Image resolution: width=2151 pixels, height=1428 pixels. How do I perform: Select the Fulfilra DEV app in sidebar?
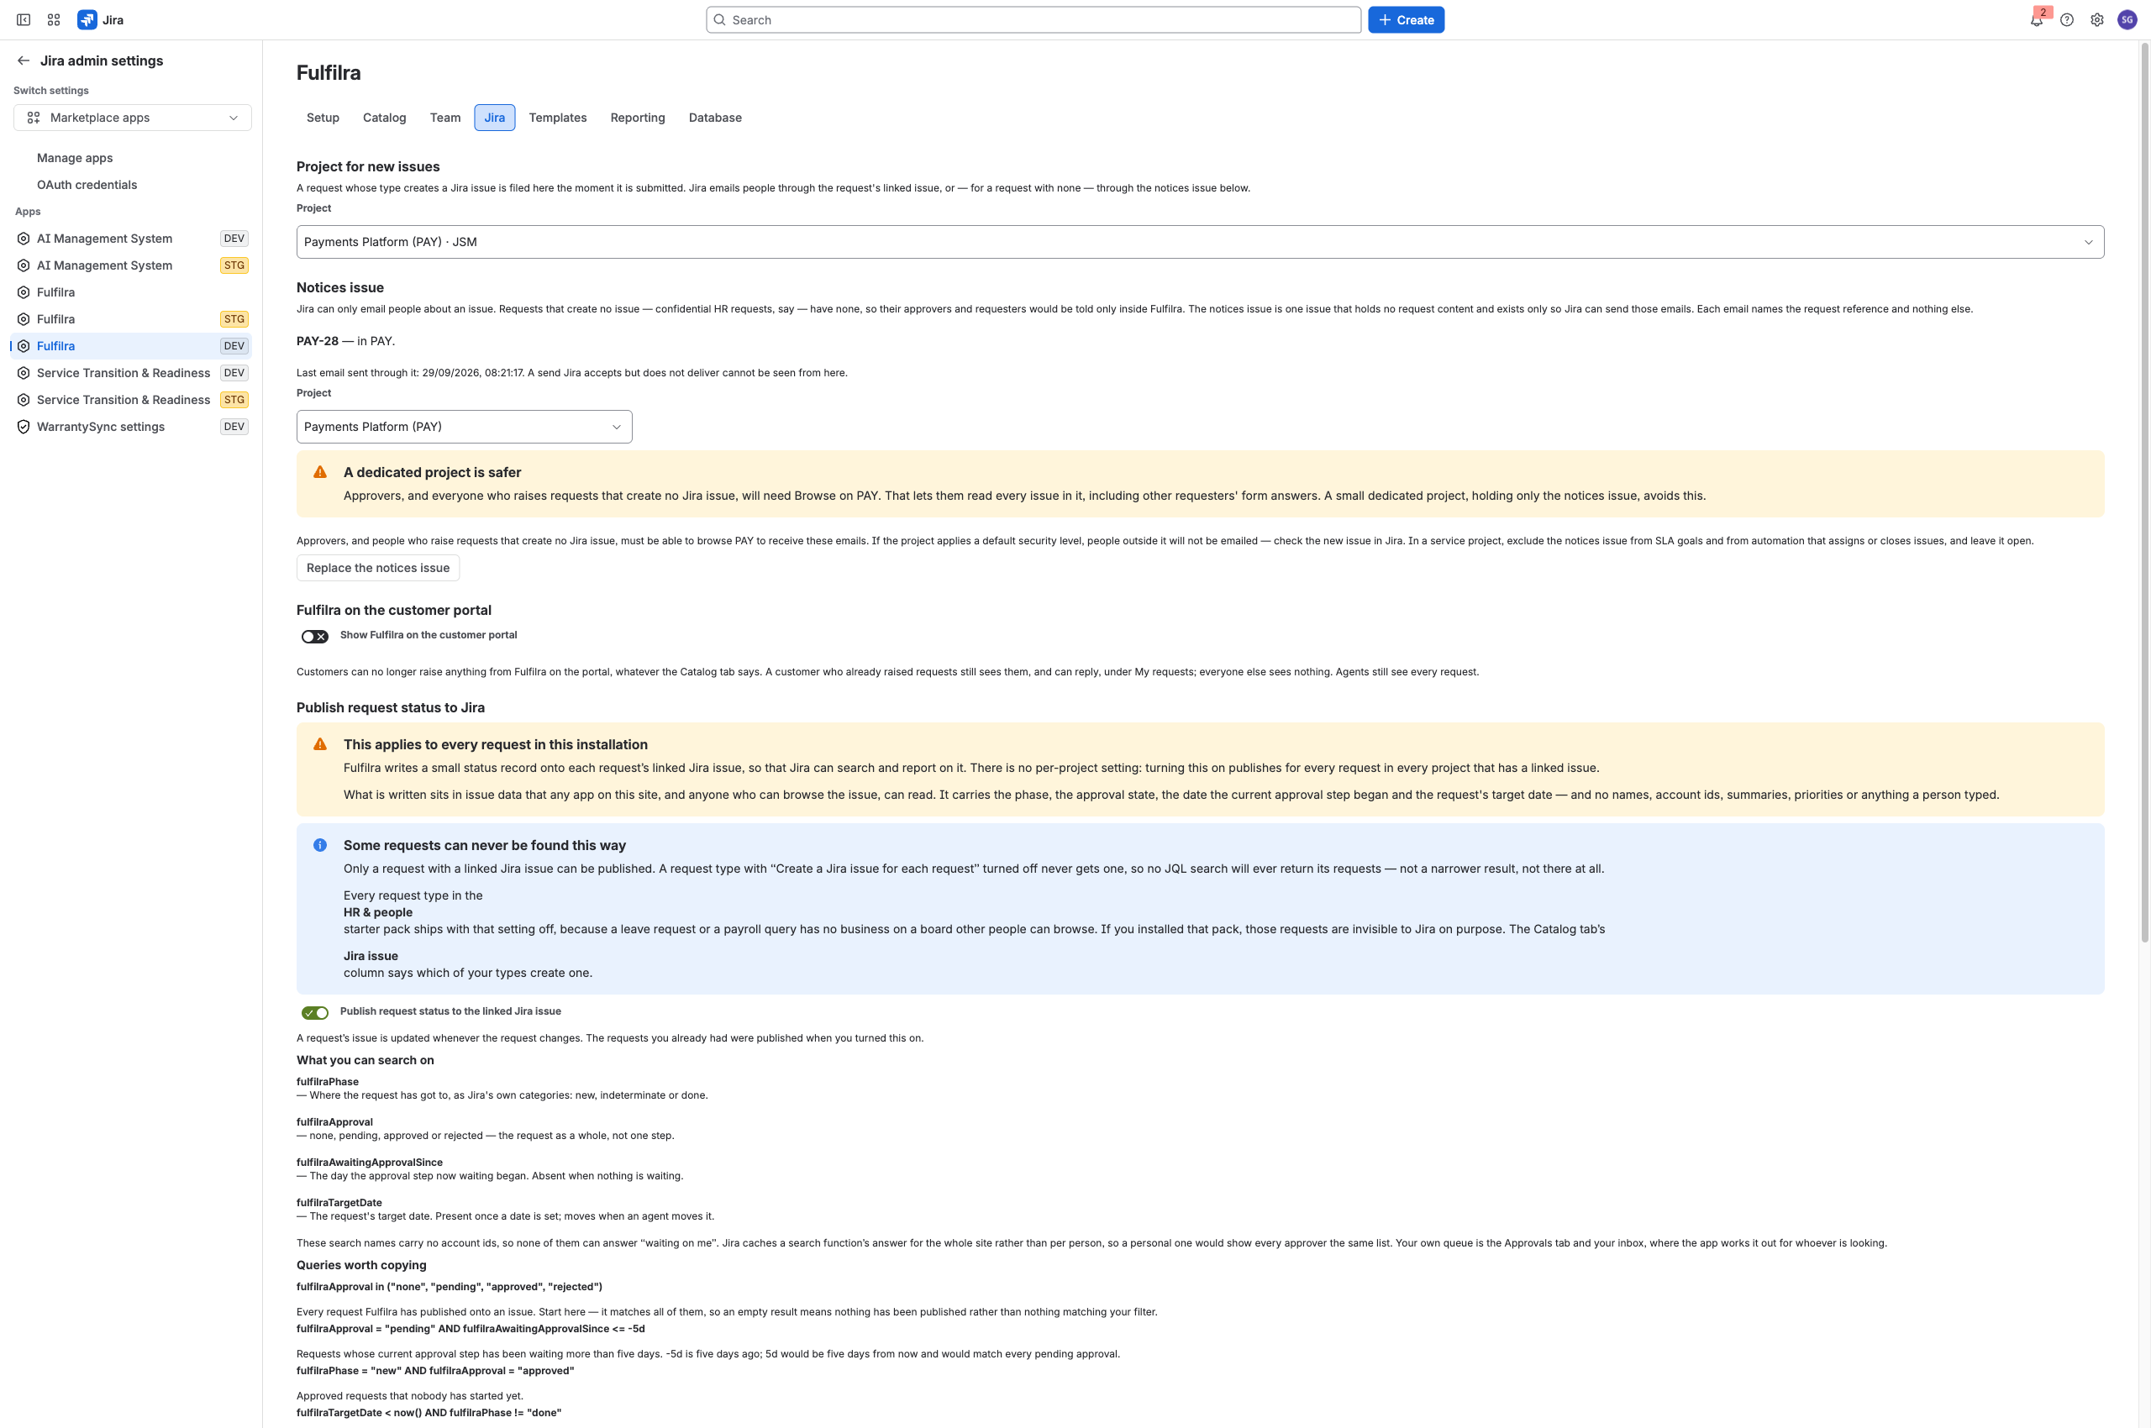click(133, 346)
